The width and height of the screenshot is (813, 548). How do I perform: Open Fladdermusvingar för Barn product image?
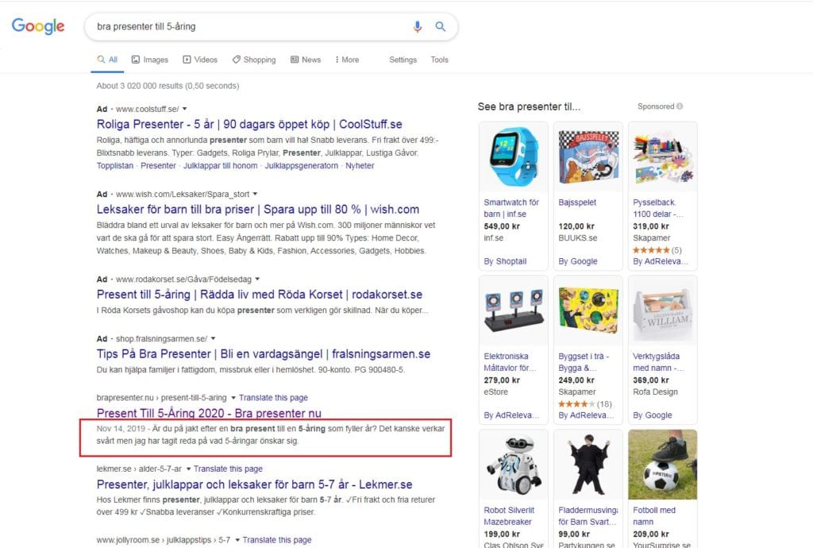(588, 465)
